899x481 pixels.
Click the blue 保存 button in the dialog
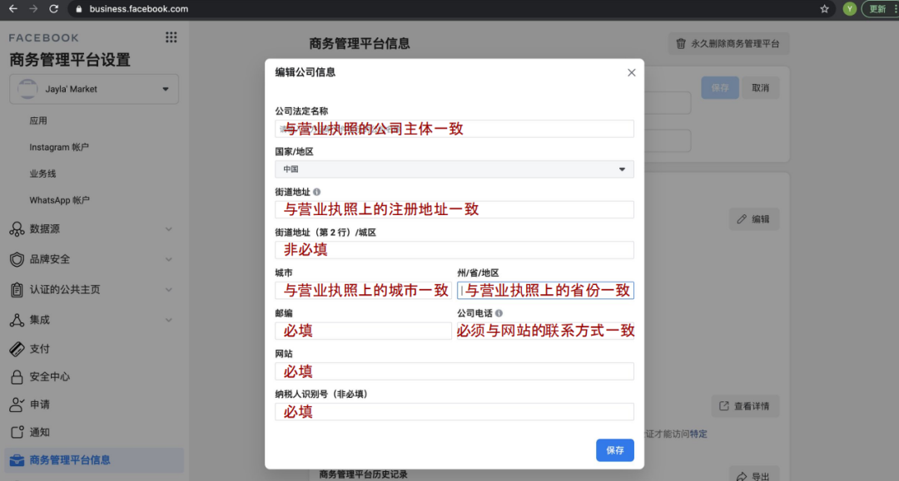click(x=615, y=450)
